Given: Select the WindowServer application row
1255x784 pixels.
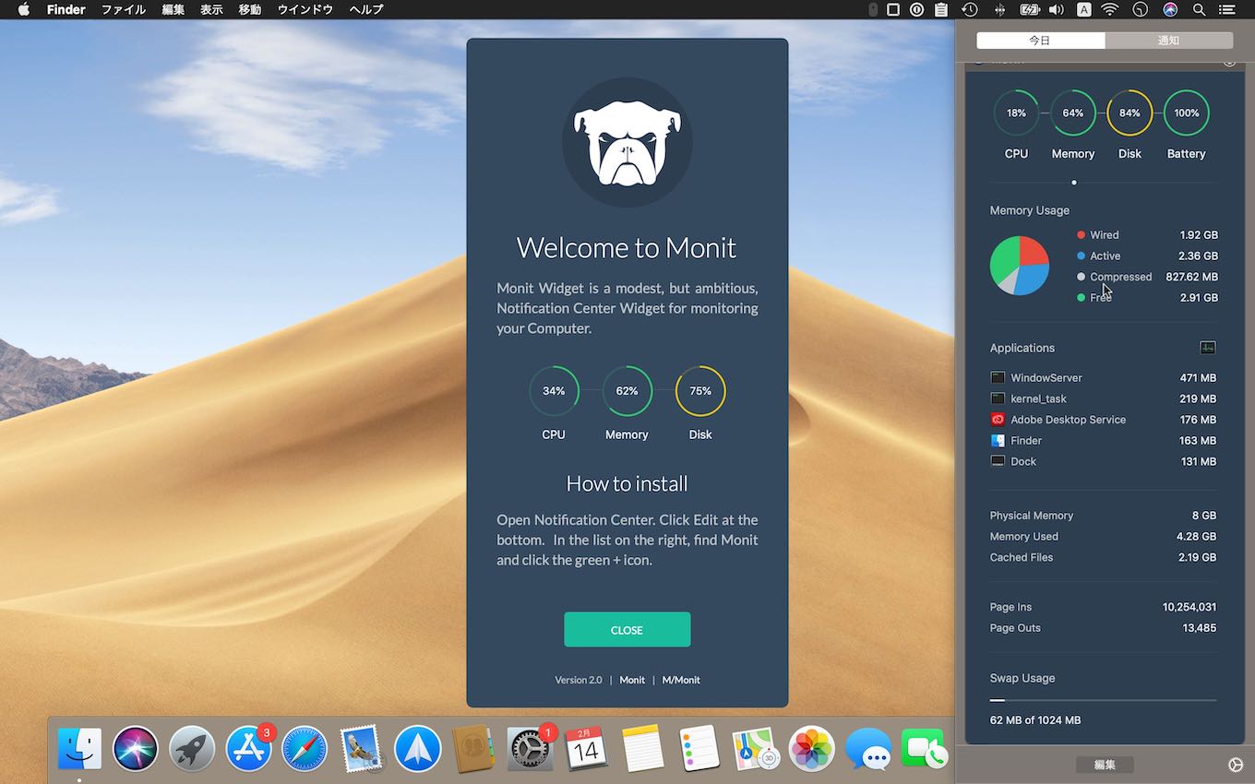Looking at the screenshot, I should pyautogui.click(x=1103, y=377).
